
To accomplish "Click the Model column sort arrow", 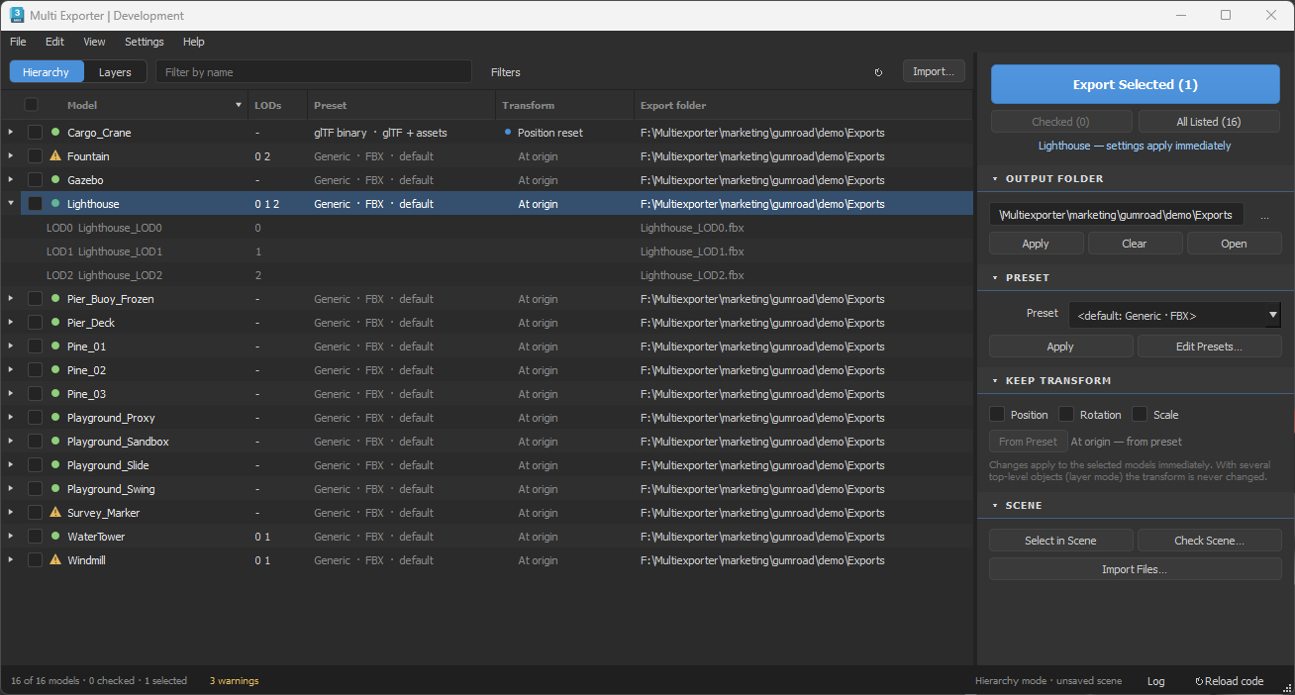I will coord(239,105).
